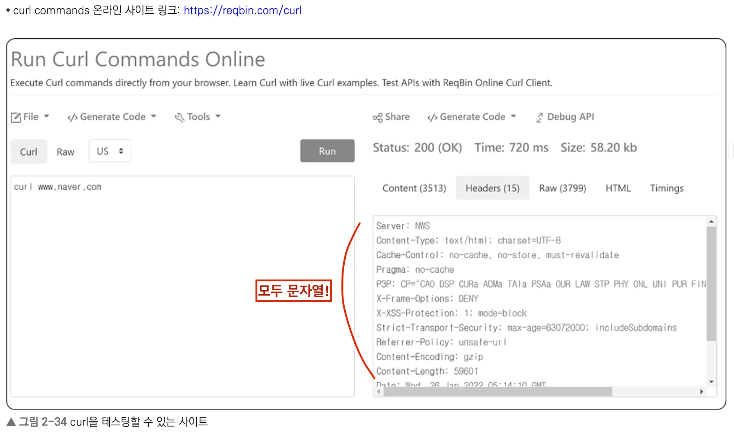Switch to Curl input mode
Image resolution: width=734 pixels, height=440 pixels.
click(x=29, y=151)
